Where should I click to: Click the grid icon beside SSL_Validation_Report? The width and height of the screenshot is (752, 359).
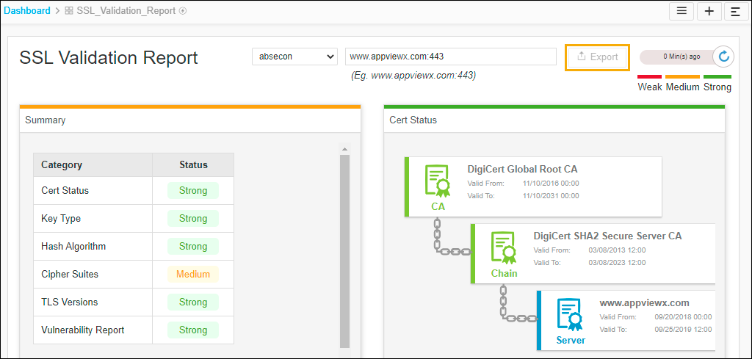click(x=68, y=10)
